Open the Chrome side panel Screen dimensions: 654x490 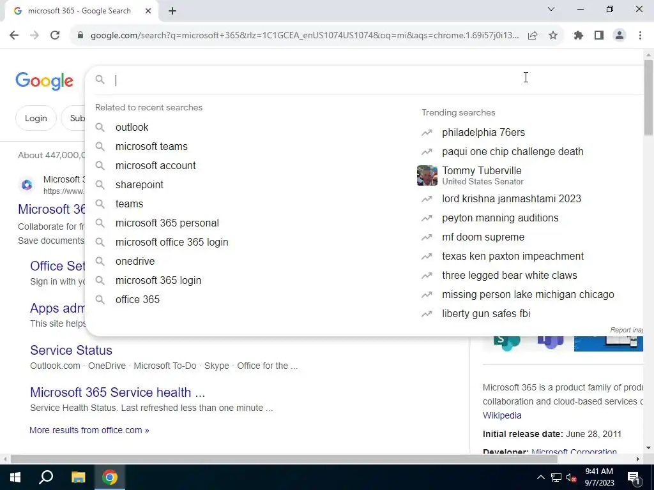coord(599,36)
